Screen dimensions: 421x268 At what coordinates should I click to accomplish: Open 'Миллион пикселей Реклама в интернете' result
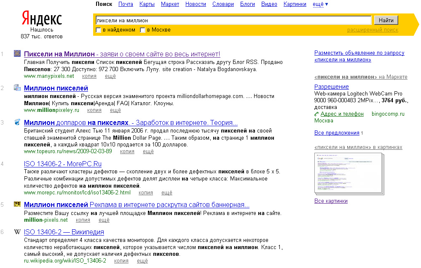(137, 205)
